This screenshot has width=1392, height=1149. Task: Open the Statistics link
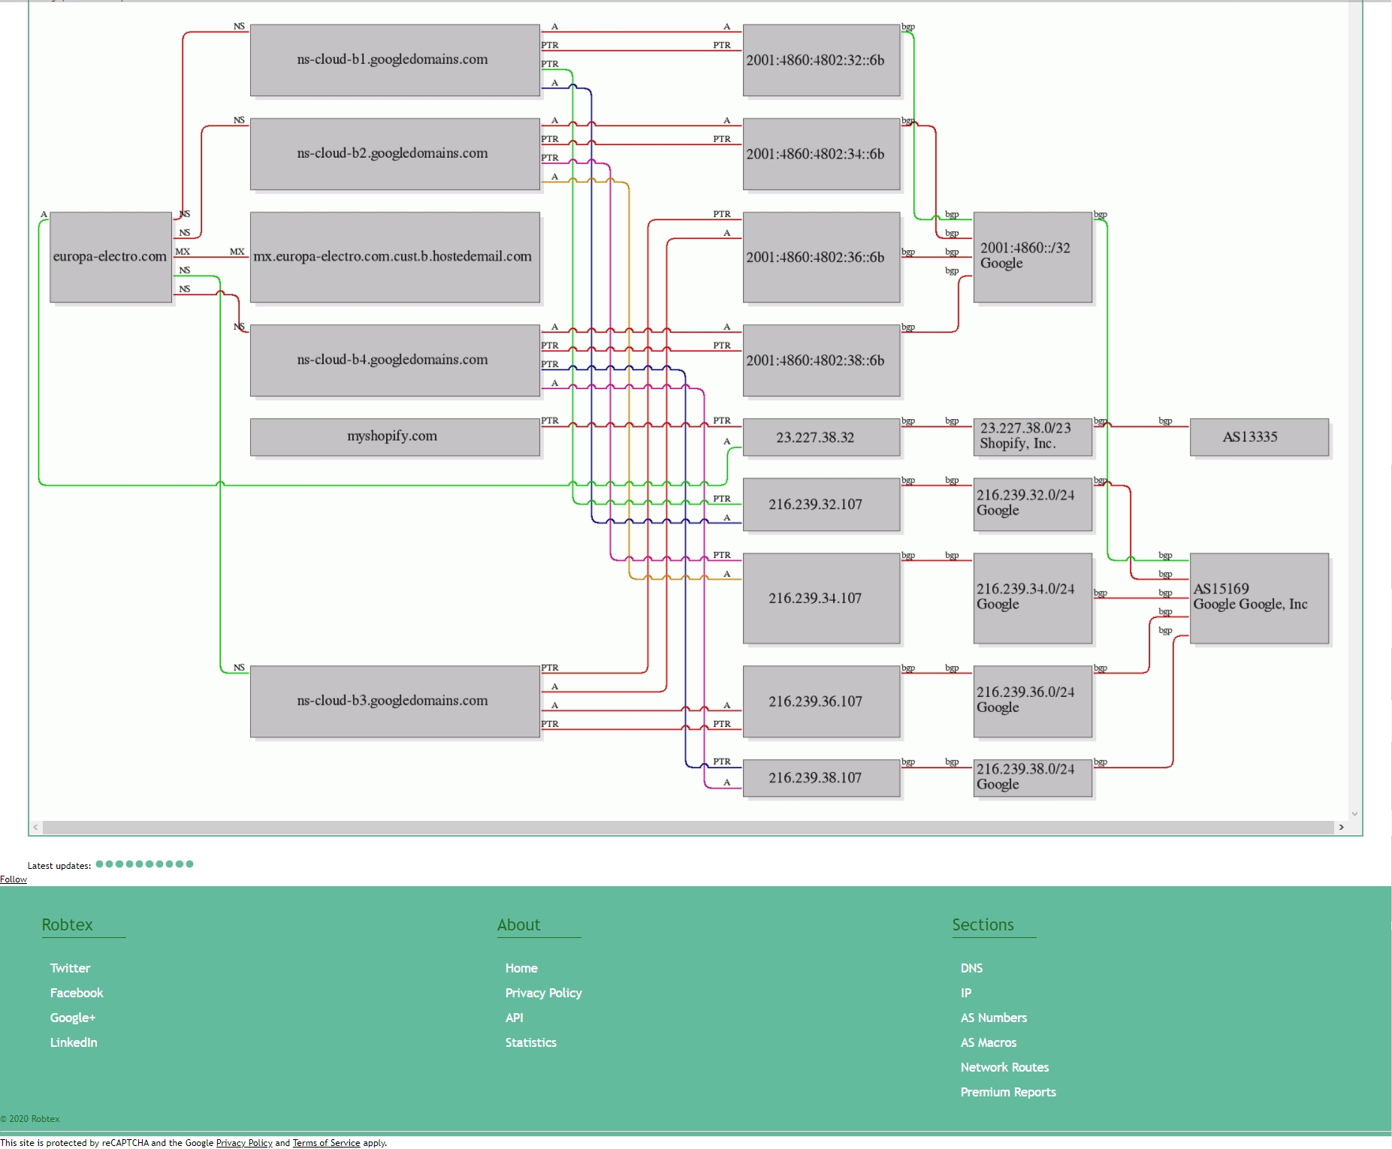[531, 1042]
